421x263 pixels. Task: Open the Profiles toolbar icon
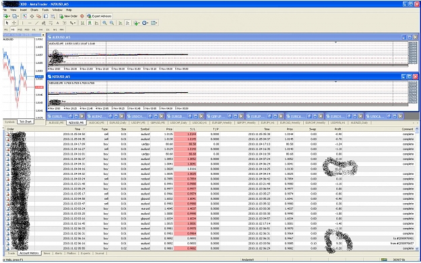[x=15, y=16]
